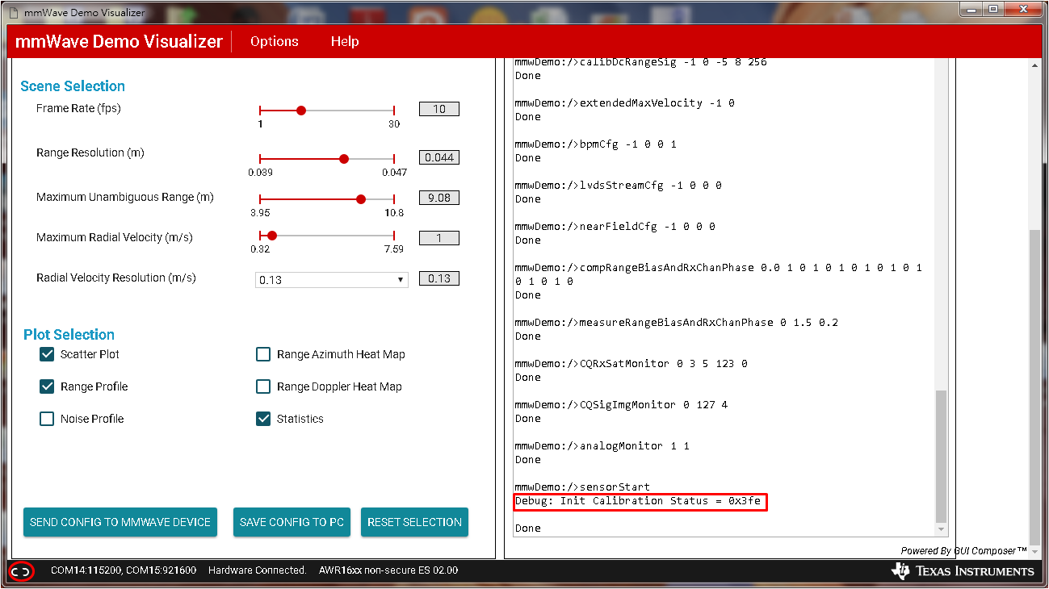Click the CQRxSatMonitor console line
Image resolution: width=1049 pixels, height=589 pixels.
pyautogui.click(x=631, y=364)
